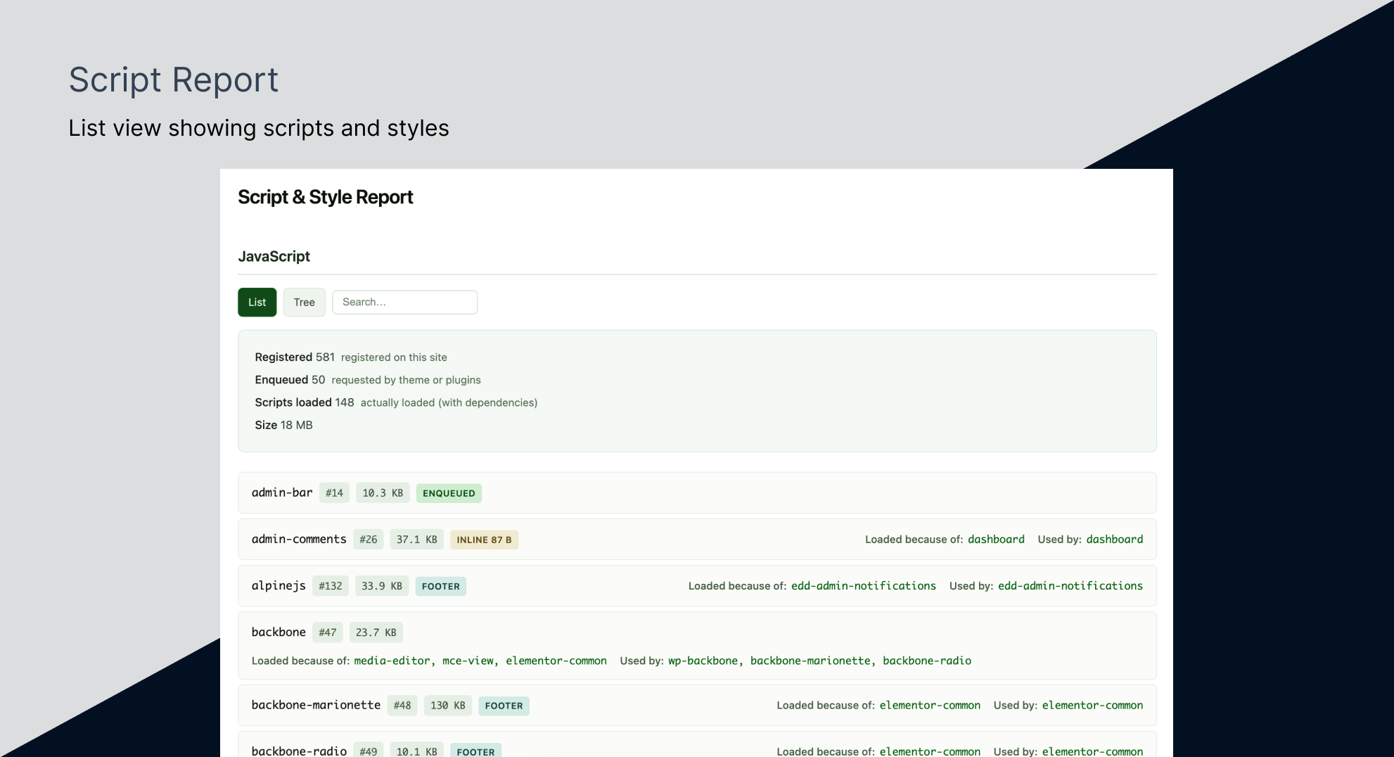The image size is (1394, 757).
Task: Click the ENQUEUED badge on admin-bar
Action: pyautogui.click(x=449, y=493)
